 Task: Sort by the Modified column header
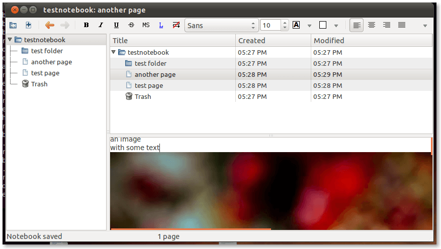328,41
